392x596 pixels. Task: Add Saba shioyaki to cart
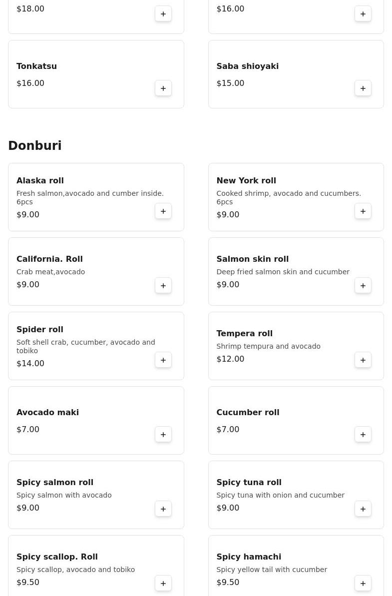pos(363,88)
